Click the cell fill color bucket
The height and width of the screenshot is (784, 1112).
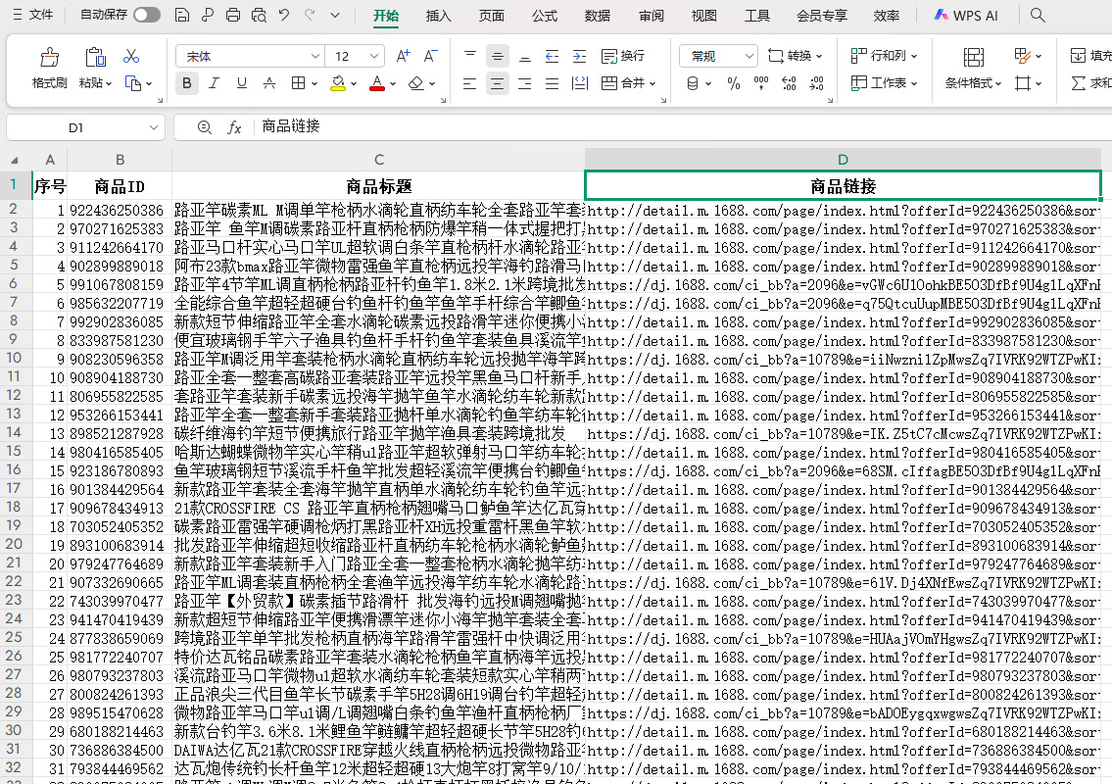pyautogui.click(x=338, y=83)
